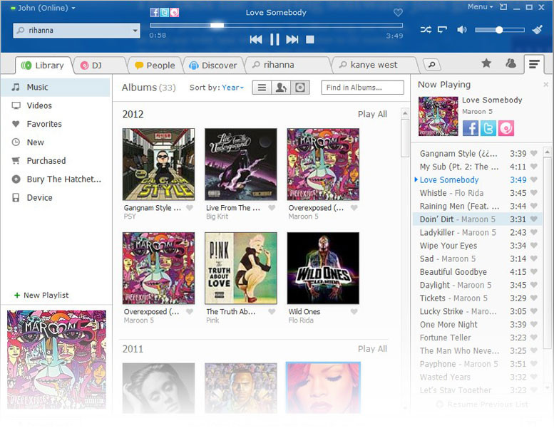This screenshot has height=428, width=554.
Task: Toggle shuffle mode
Action: [426, 30]
